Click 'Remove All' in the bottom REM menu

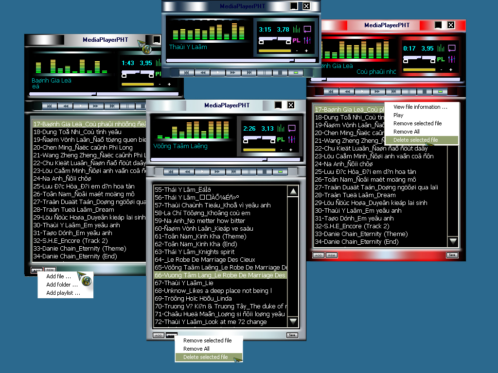click(x=196, y=349)
